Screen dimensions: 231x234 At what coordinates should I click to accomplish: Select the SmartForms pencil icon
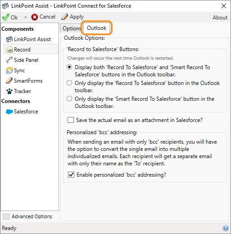tap(9, 81)
